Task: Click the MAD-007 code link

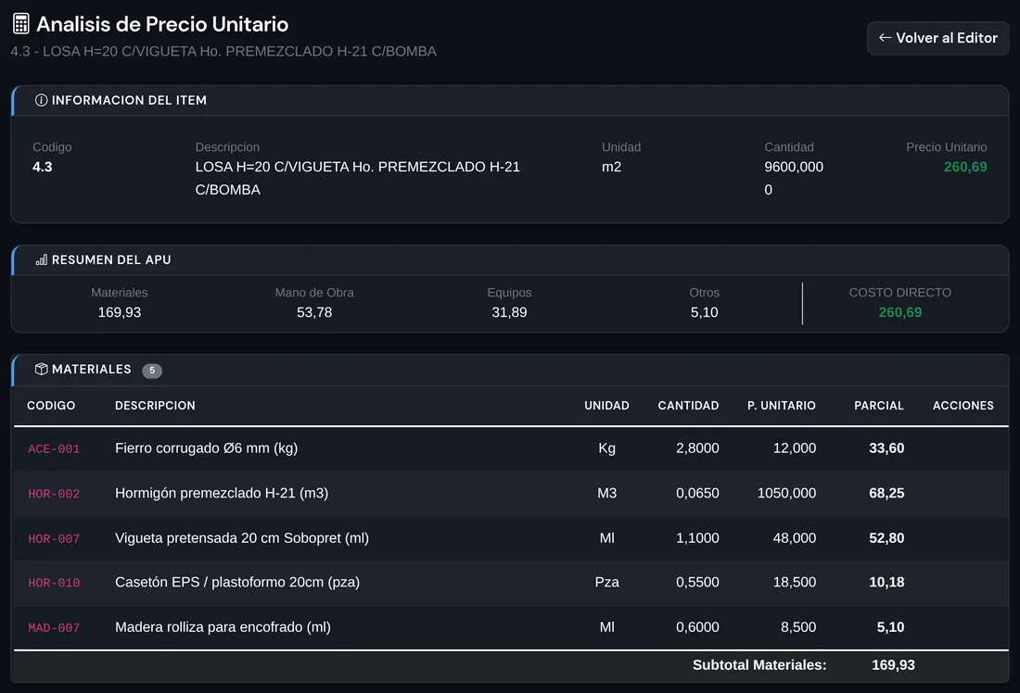Action: coord(54,627)
